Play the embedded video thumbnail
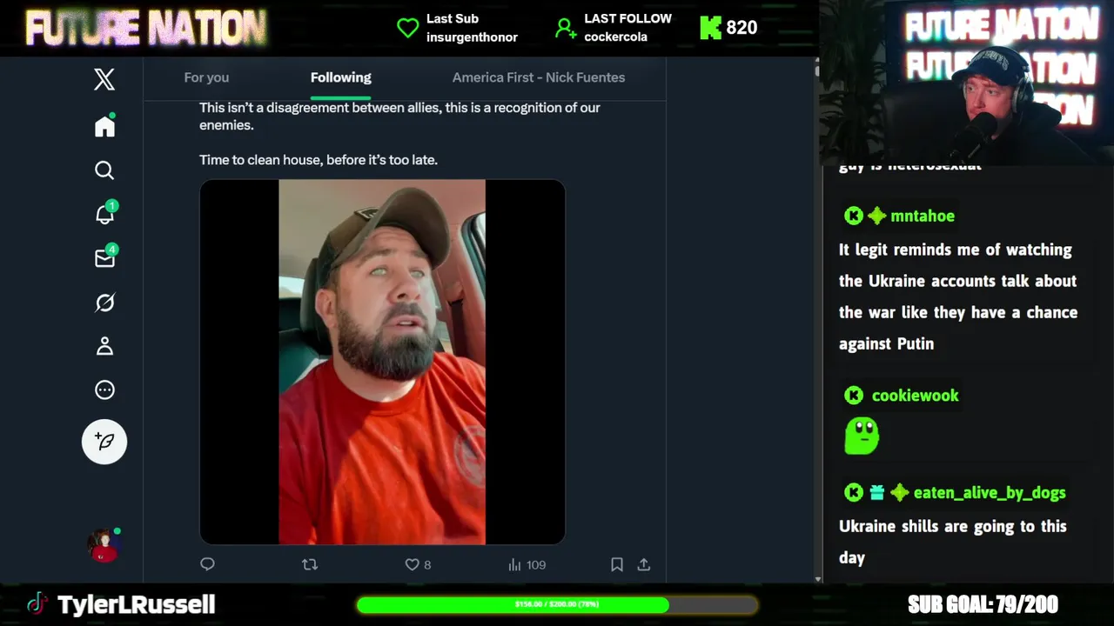1114x626 pixels. [x=382, y=362]
